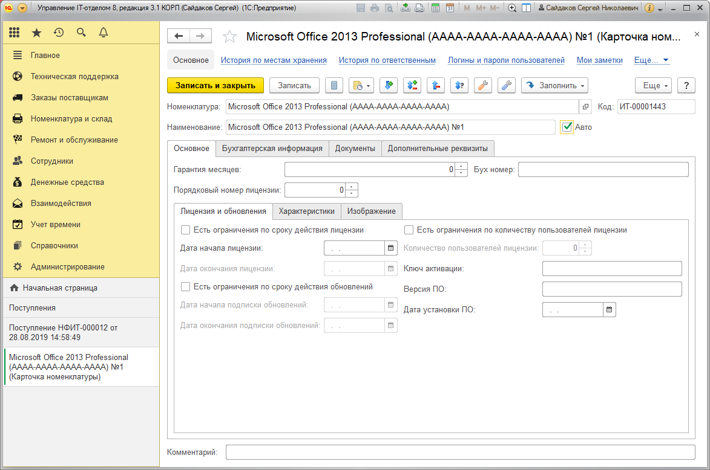Click the Ключ активации input field
Viewport: 710px width, 470px height.
point(612,268)
